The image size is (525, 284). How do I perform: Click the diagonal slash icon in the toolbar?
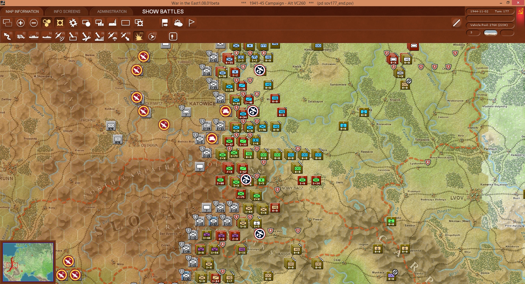456,23
